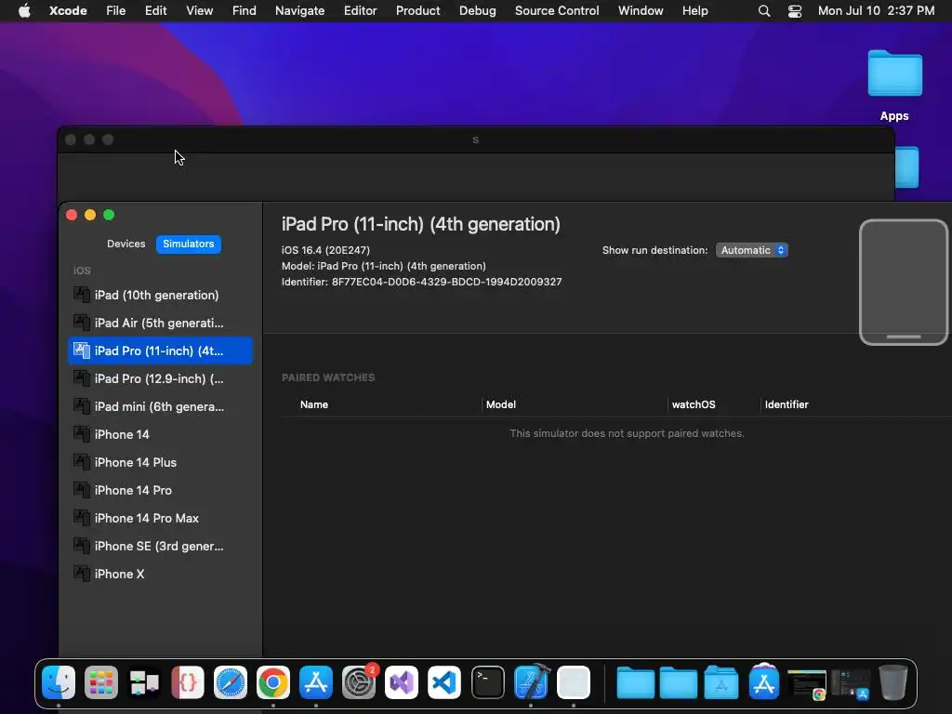Open Launchpad from the Dock
952x714 pixels.
pos(101,682)
